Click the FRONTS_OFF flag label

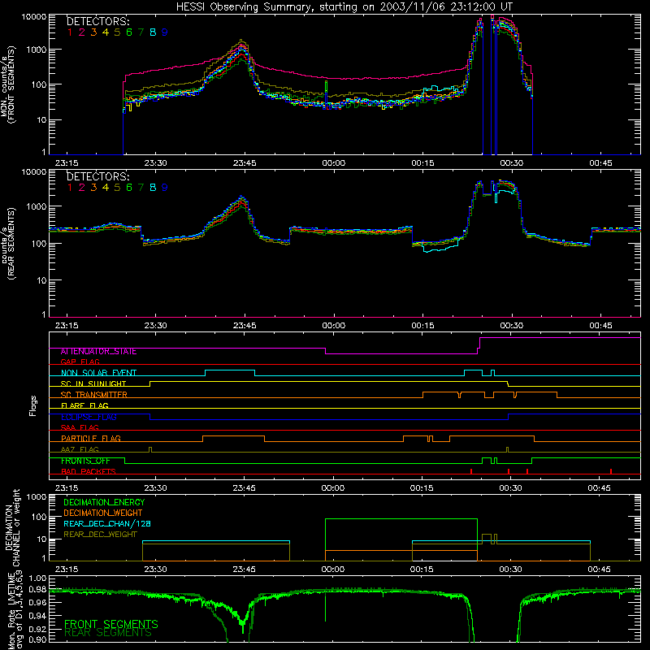[x=85, y=461]
